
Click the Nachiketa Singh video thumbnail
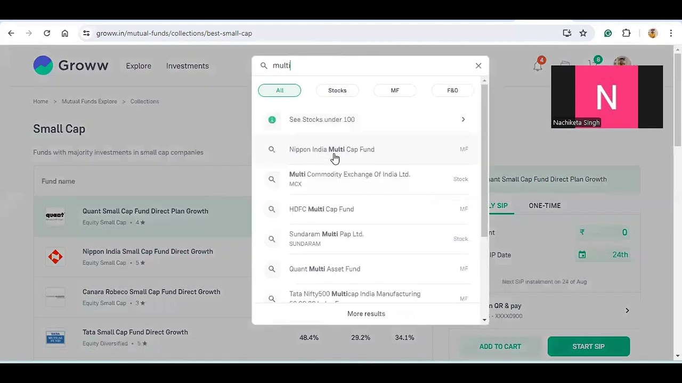tap(607, 97)
